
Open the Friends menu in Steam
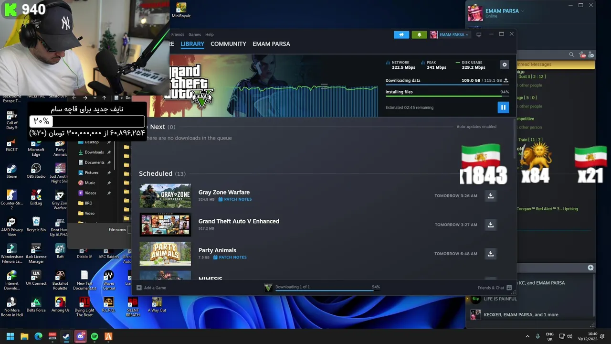tap(178, 34)
